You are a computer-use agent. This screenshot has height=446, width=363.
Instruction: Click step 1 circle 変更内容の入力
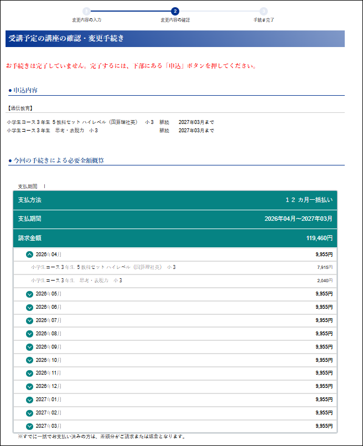[x=86, y=11]
